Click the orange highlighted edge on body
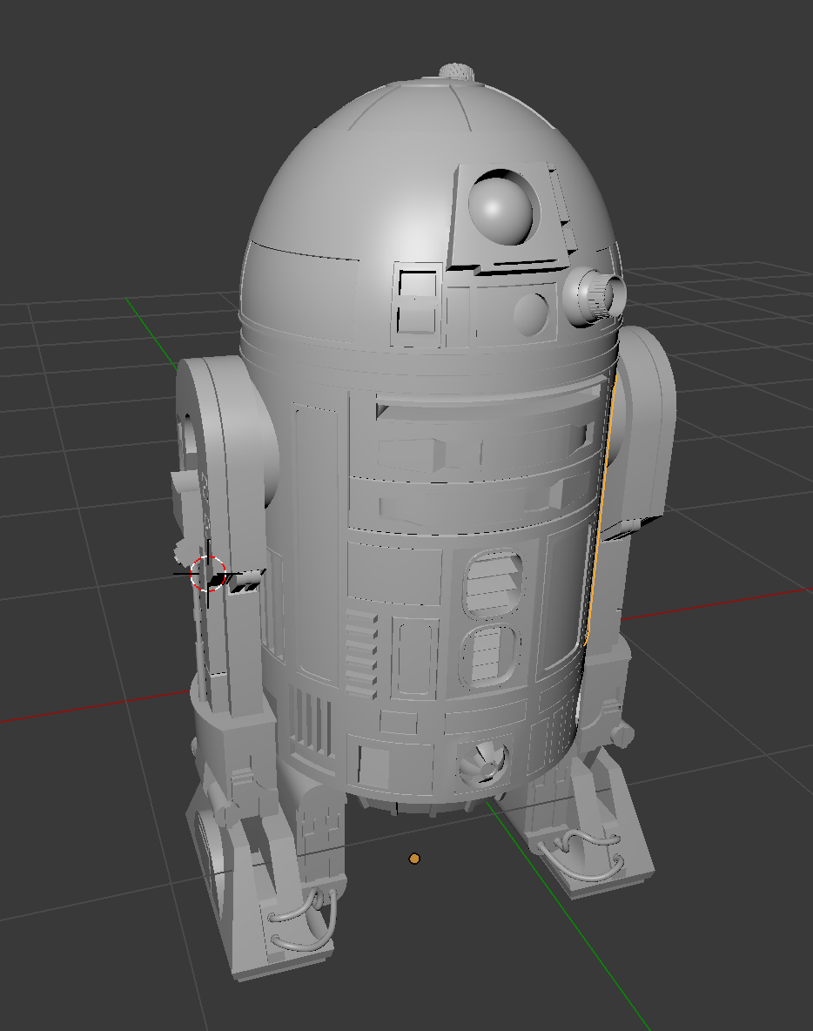Image resolution: width=813 pixels, height=1031 pixels. (600, 509)
